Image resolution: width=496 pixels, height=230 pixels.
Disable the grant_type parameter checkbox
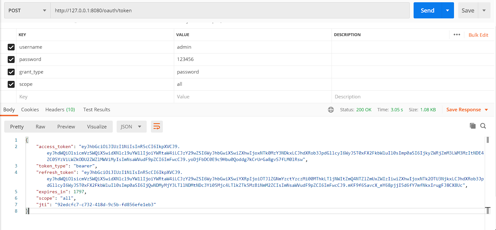[x=11, y=72]
